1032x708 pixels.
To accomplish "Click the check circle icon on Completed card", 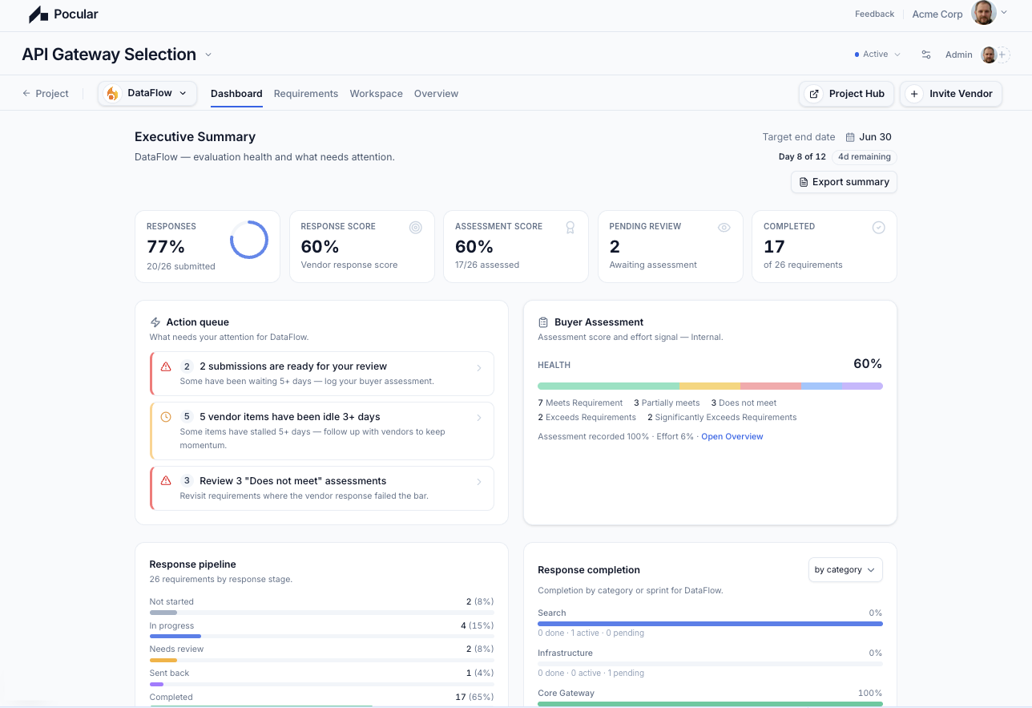I will click(878, 228).
